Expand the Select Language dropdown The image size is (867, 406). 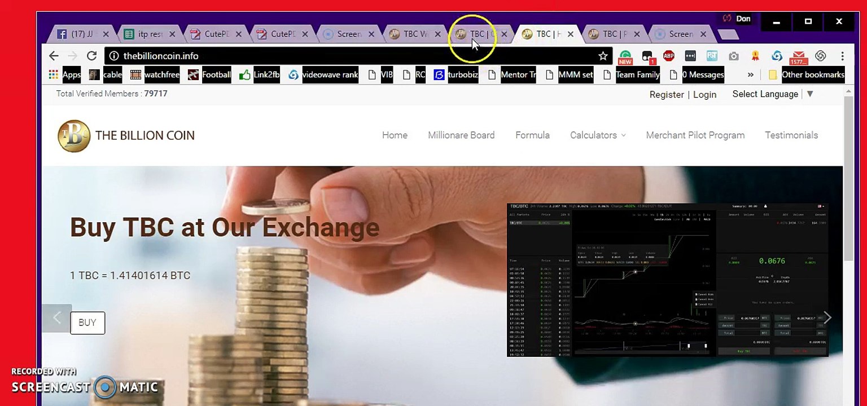pyautogui.click(x=773, y=94)
